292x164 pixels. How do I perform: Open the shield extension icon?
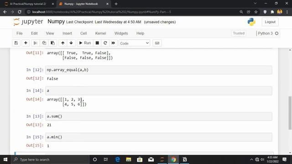point(265,12)
